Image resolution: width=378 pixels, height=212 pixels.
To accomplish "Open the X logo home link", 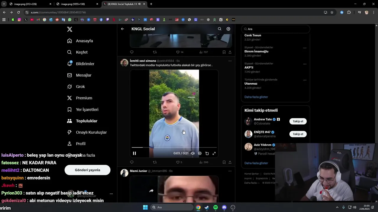I will click(70, 29).
